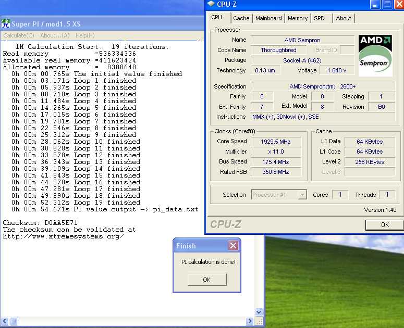The width and height of the screenshot is (404, 328).
Task: Open the Help(H) menu in Super PI
Action: tap(85, 35)
